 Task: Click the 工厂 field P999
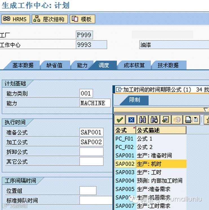point(84,35)
